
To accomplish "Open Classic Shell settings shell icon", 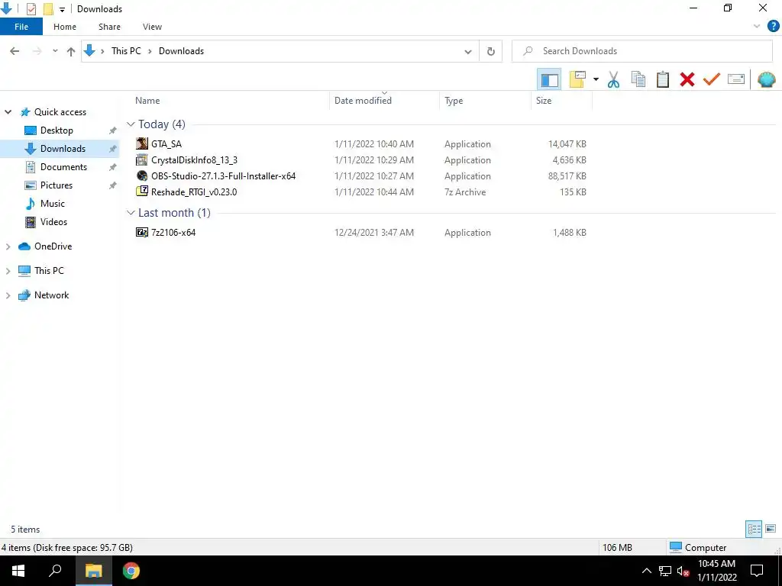I will [766, 79].
